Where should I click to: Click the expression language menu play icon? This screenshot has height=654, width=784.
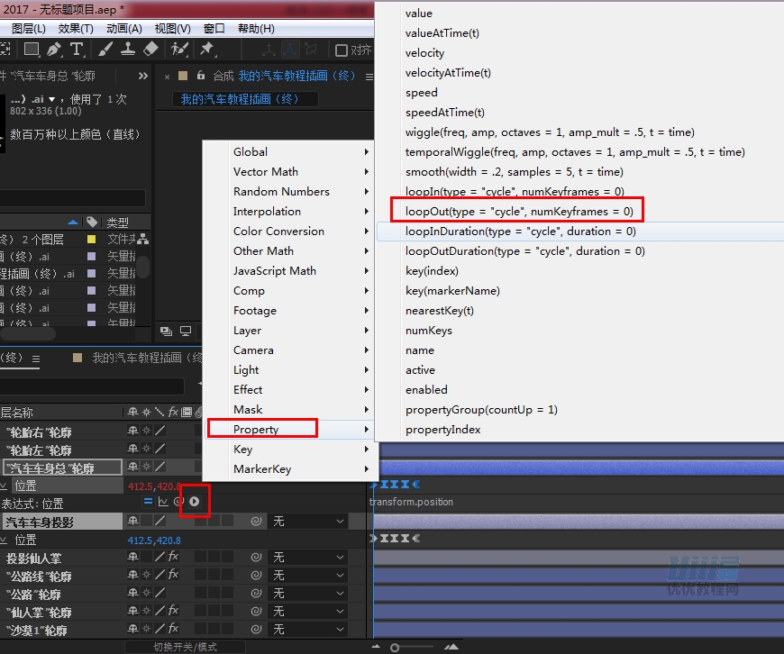pyautogui.click(x=194, y=501)
